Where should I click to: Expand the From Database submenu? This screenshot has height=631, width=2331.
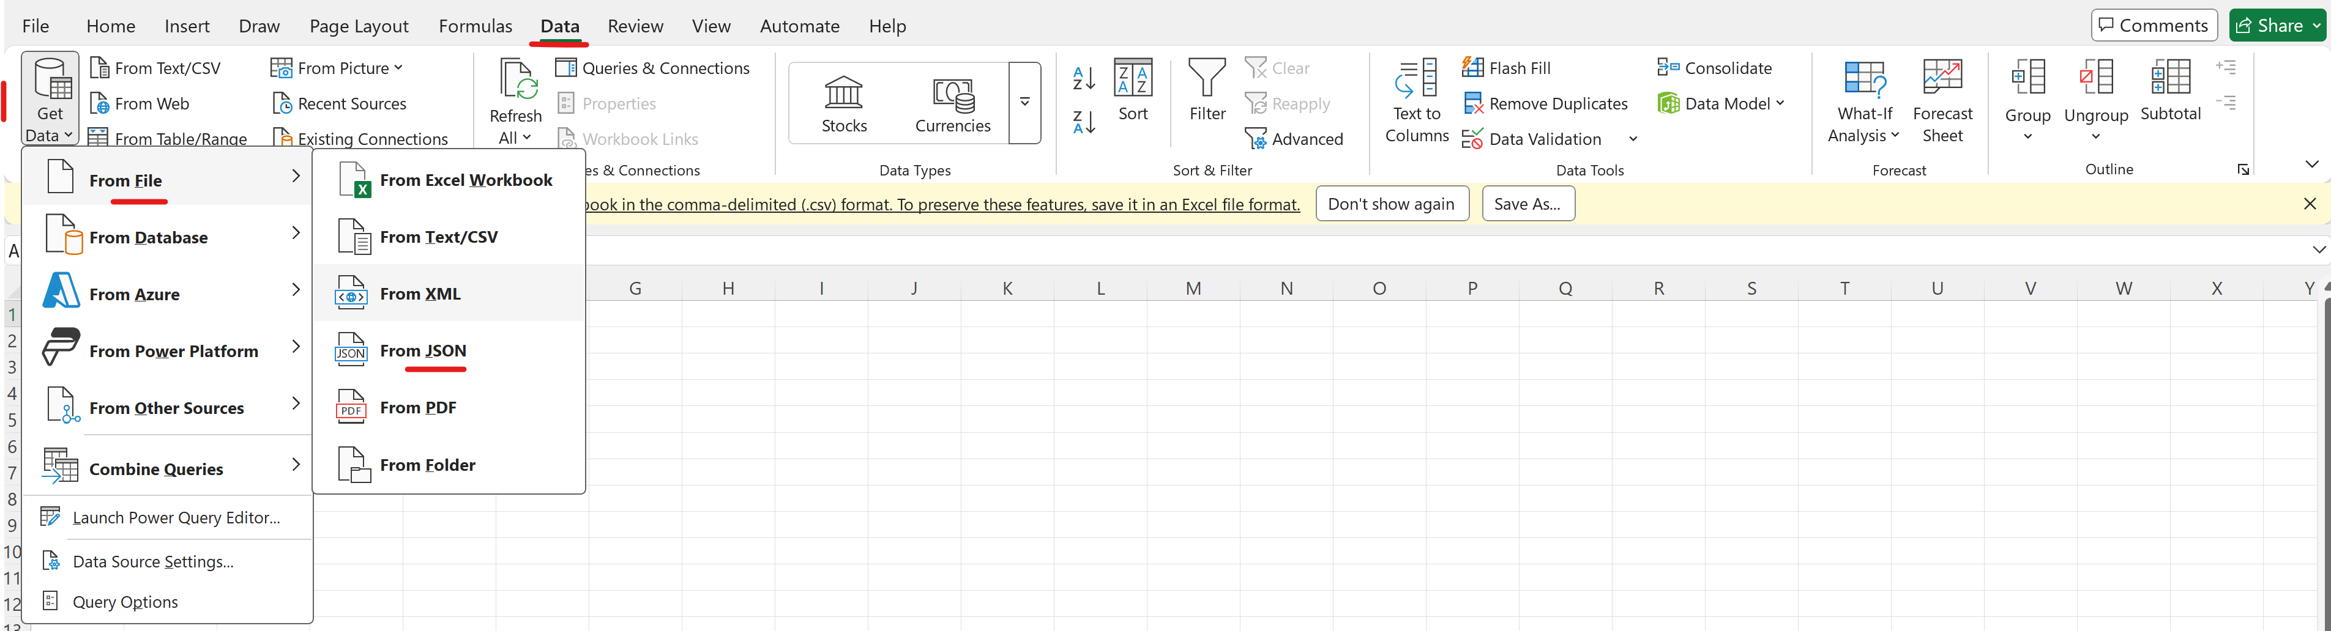coord(168,237)
